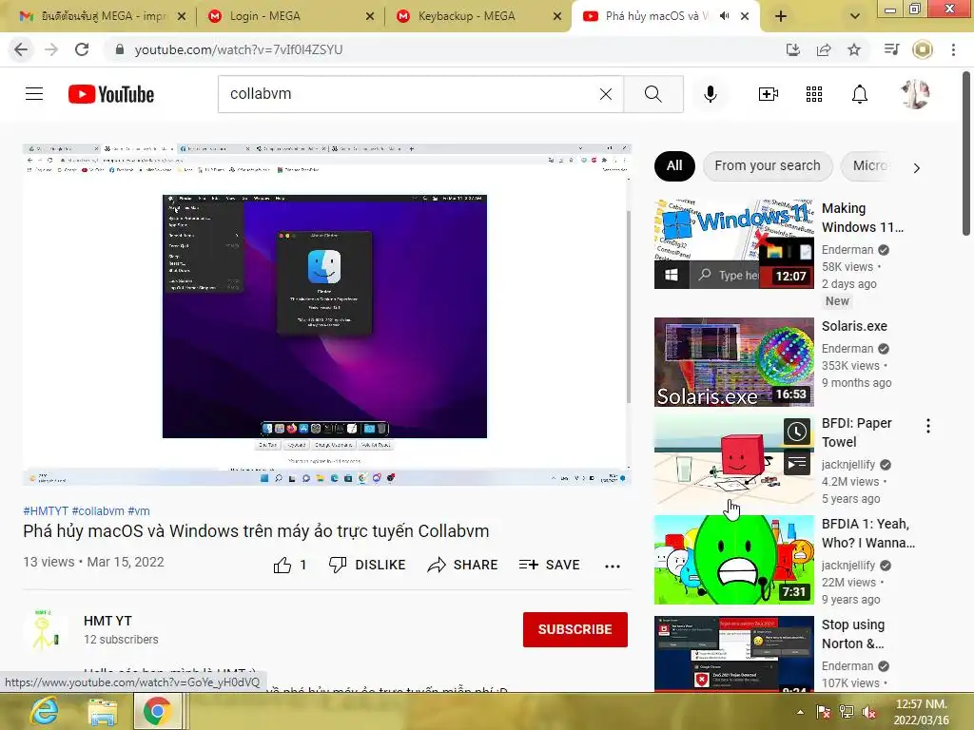This screenshot has width=974, height=730.
Task: Open the Solaris.exe video thumbnail
Action: (x=734, y=362)
